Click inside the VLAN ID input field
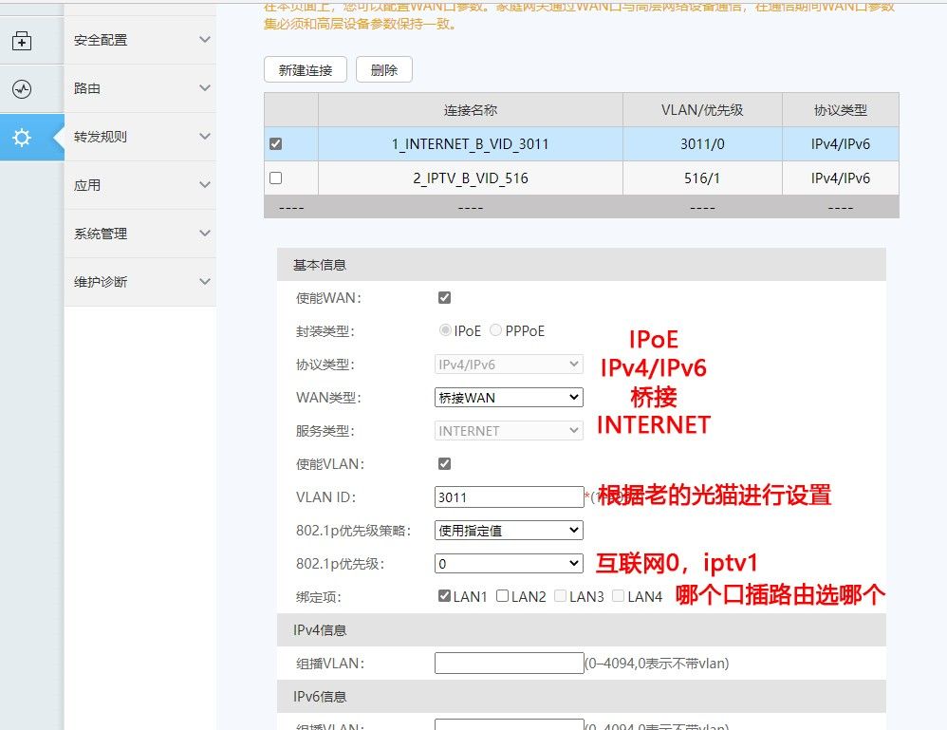This screenshot has height=730, width=947. [x=509, y=496]
